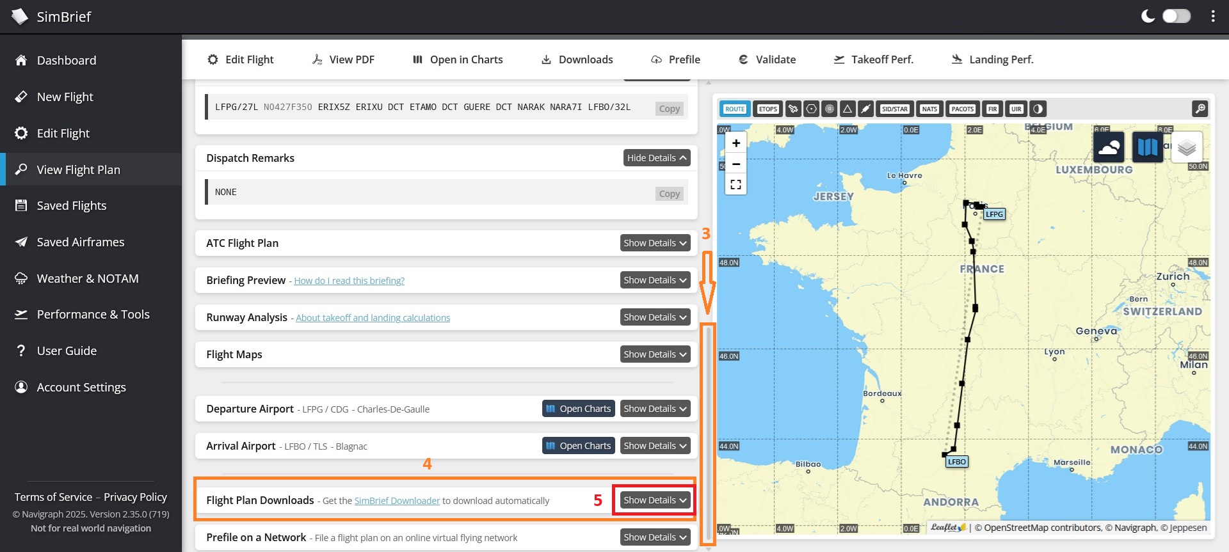Copy the route string
The height and width of the screenshot is (552, 1229).
tap(670, 109)
